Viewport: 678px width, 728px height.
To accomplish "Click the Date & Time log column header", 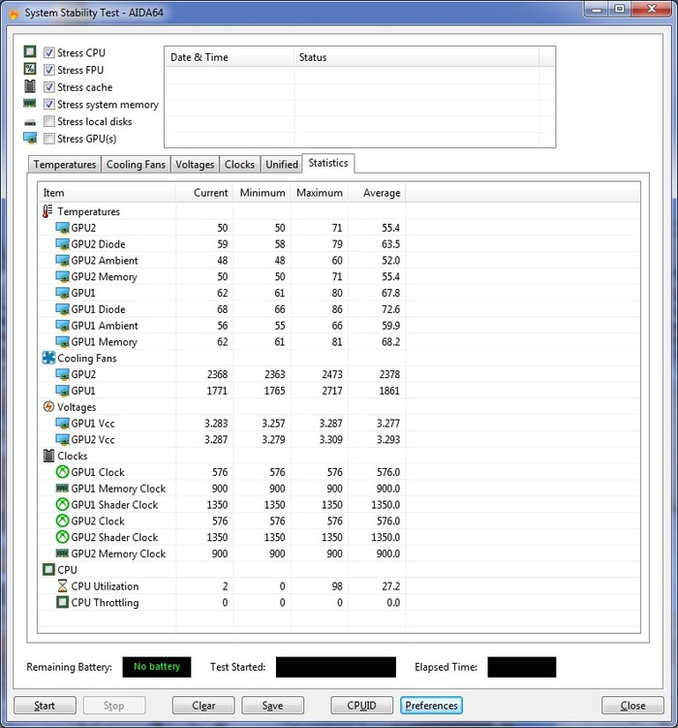I will pos(230,57).
